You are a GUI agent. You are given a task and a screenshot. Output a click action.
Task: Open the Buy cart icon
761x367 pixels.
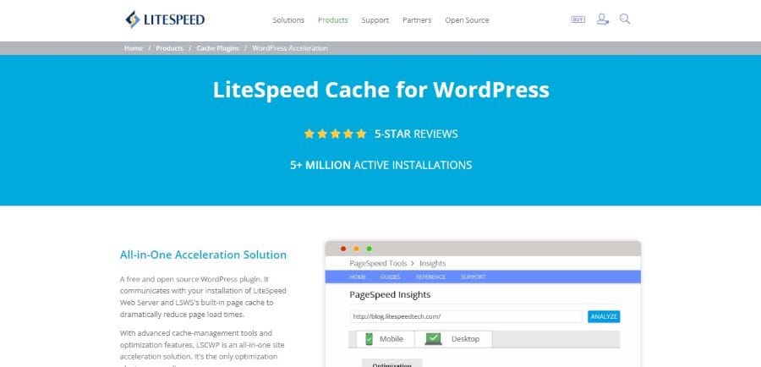coord(578,19)
